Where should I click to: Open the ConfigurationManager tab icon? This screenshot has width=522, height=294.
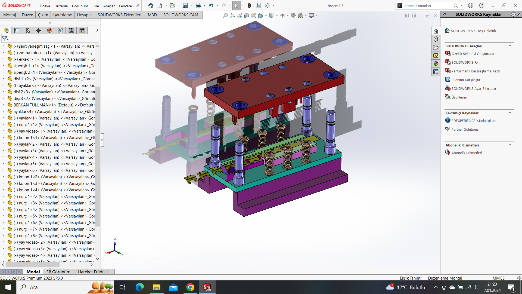(28, 30)
